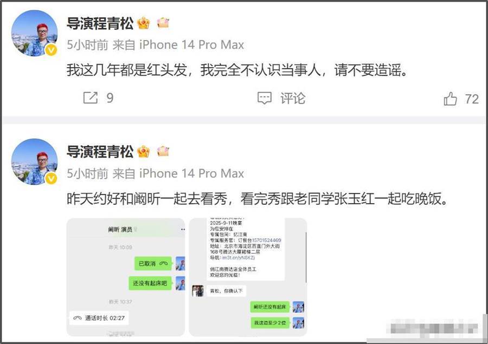Click the like count 72
The width and height of the screenshot is (488, 344).
472,99
